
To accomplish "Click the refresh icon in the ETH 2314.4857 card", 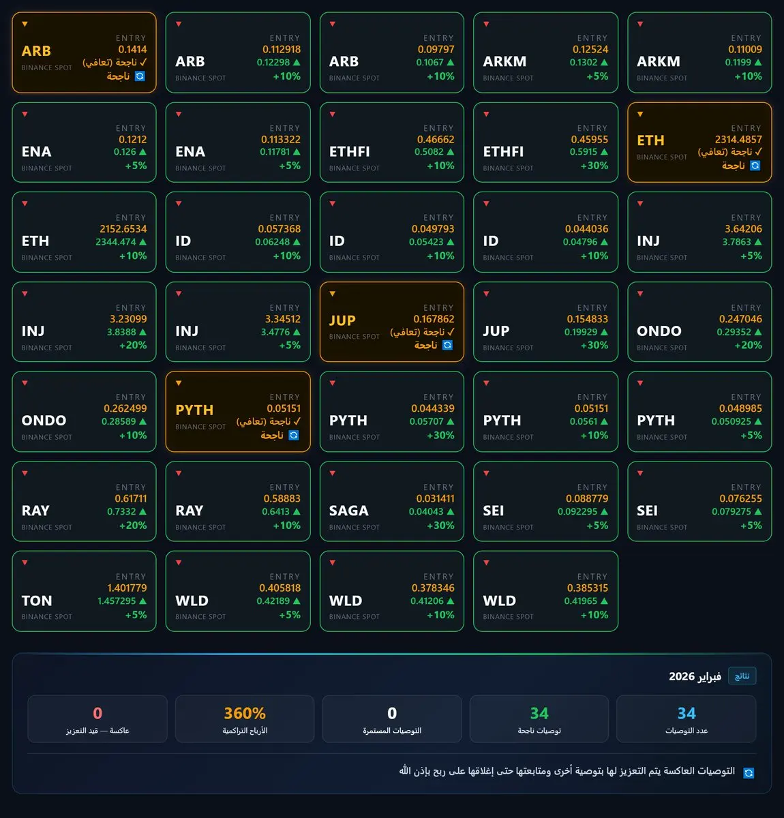I will click(755, 166).
